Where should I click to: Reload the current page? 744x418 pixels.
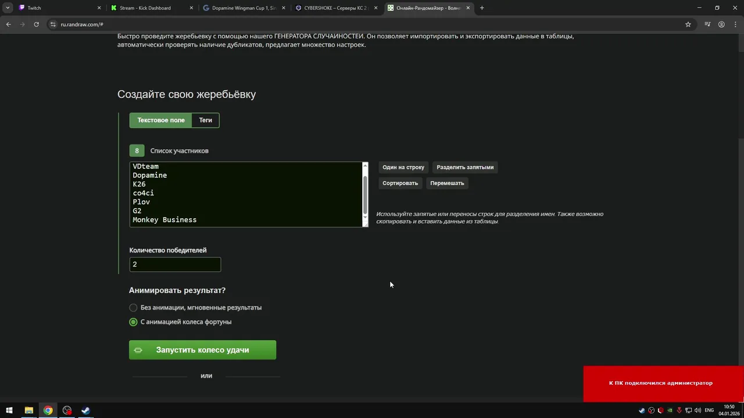36,24
